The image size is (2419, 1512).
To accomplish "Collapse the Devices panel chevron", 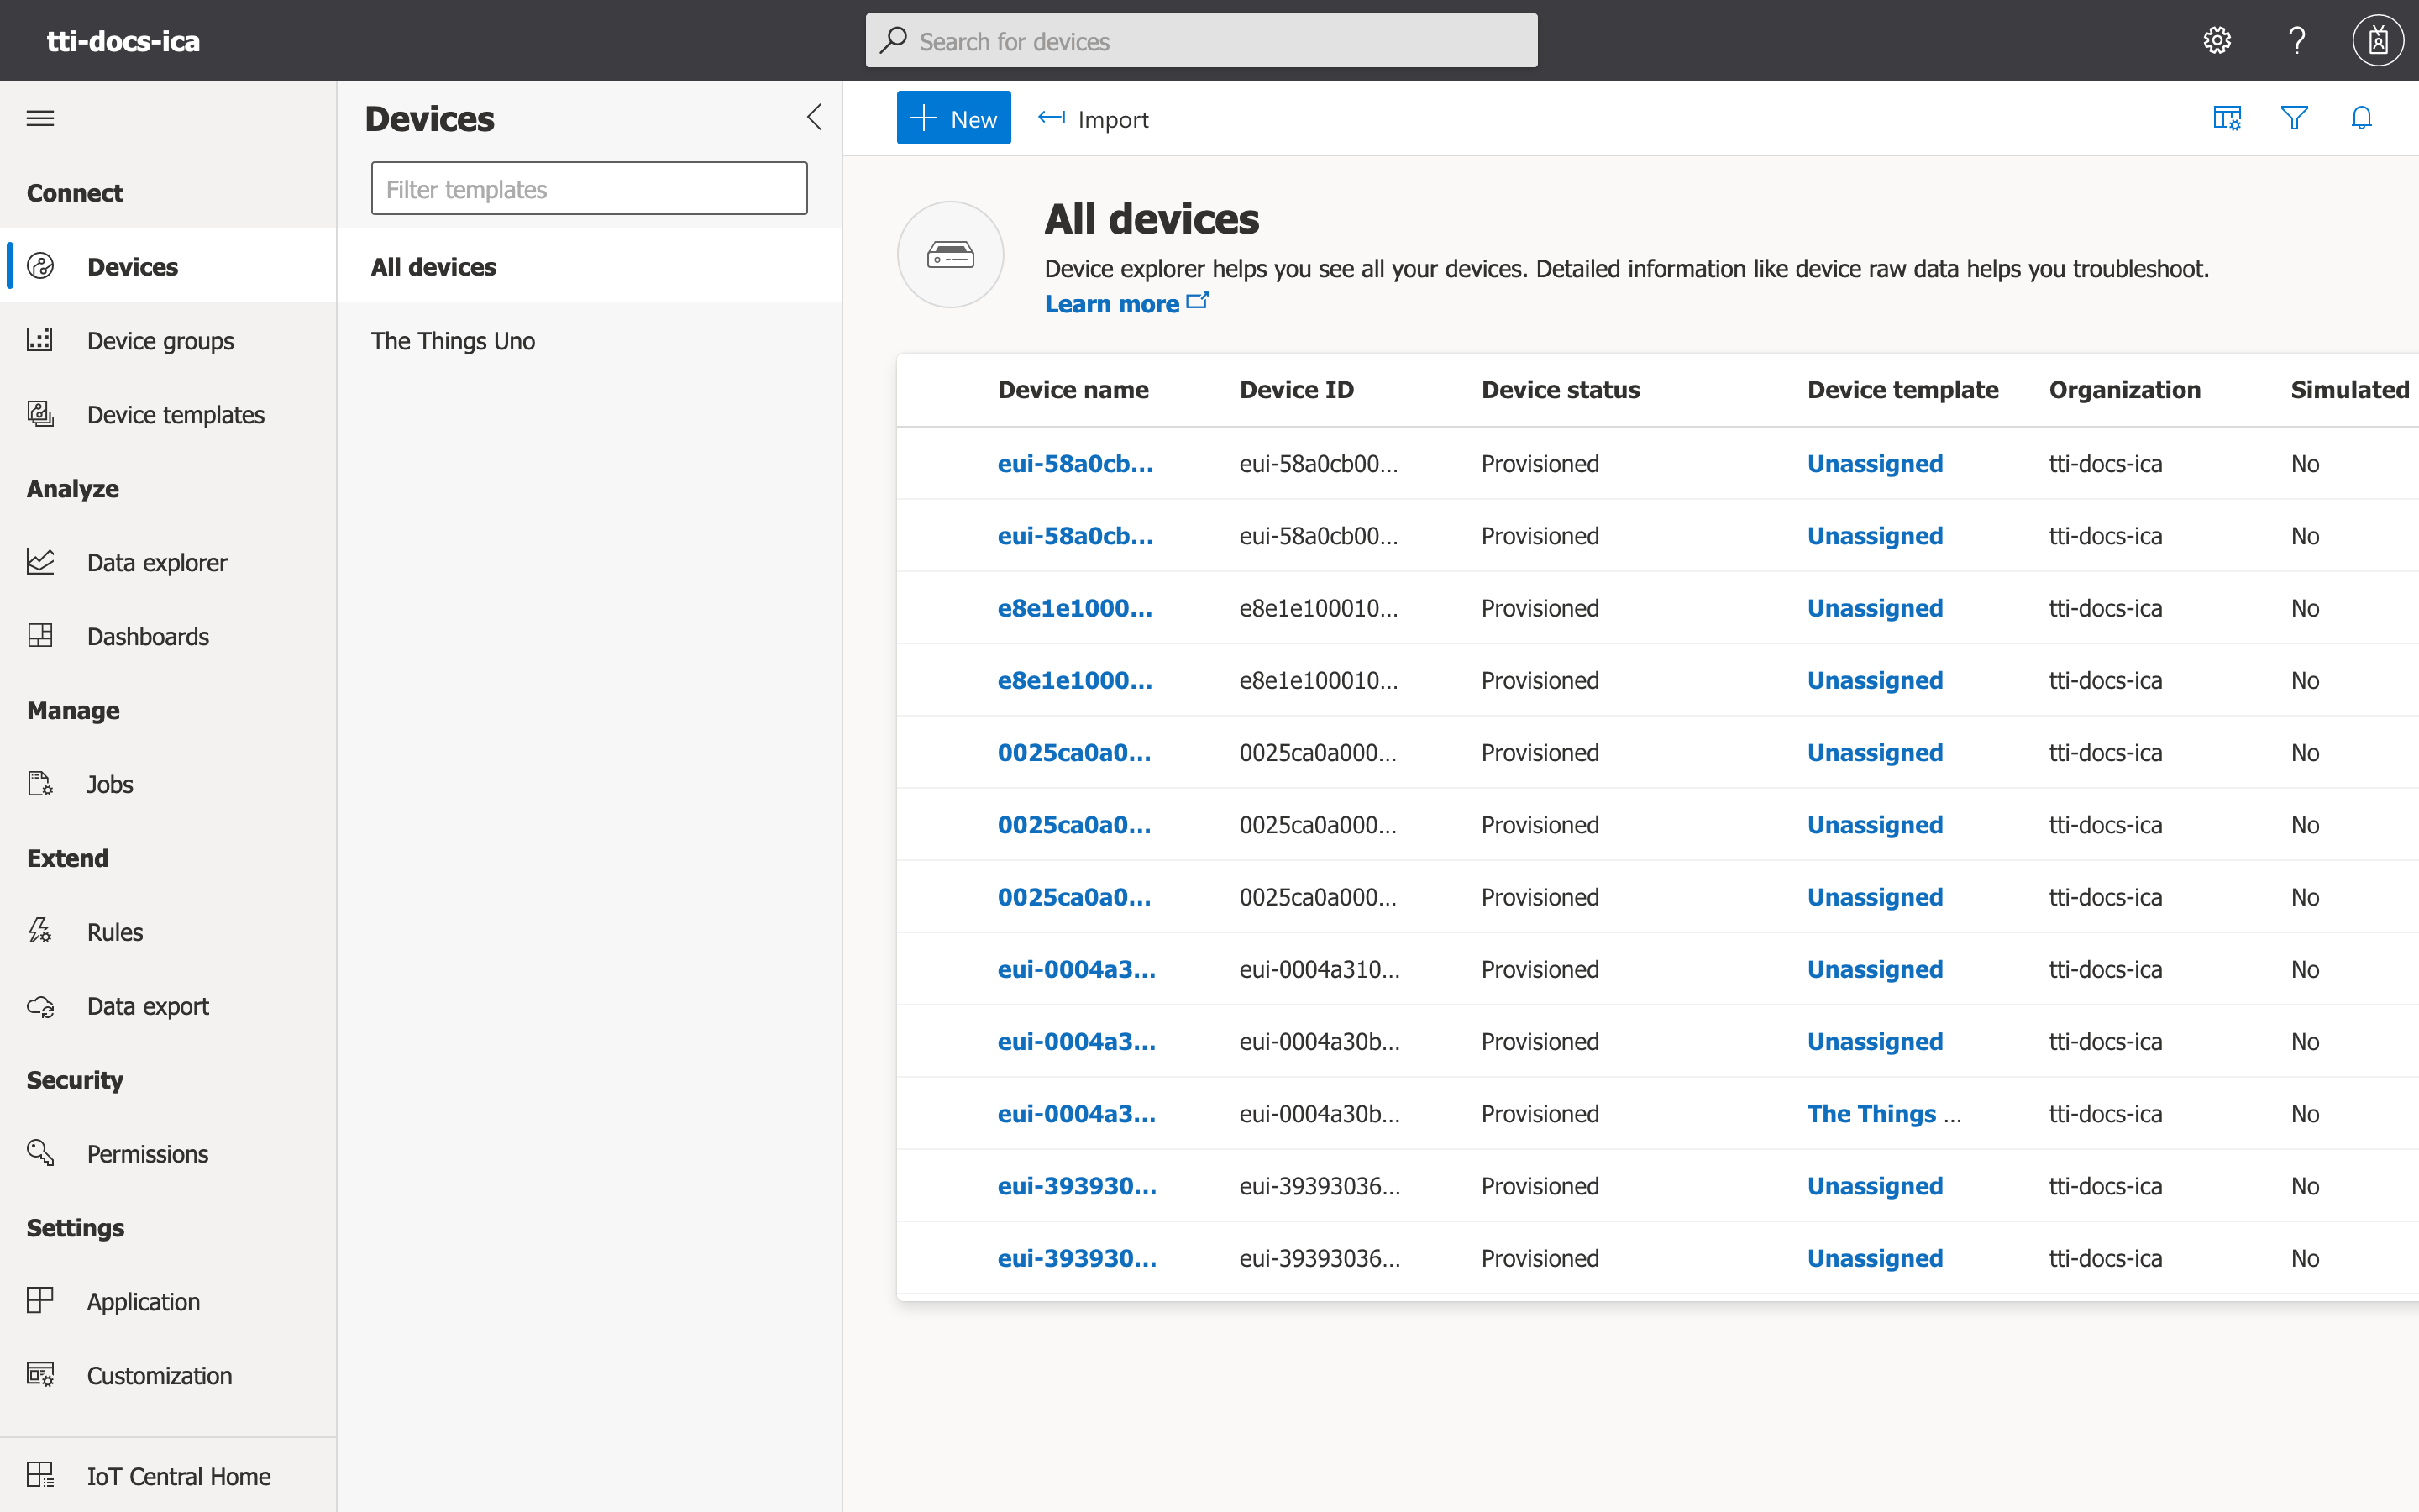I will [814, 118].
